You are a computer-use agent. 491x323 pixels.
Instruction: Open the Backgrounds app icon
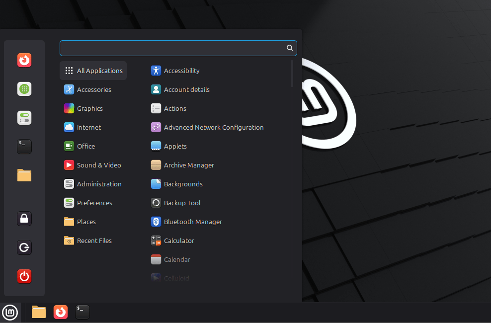(x=156, y=184)
